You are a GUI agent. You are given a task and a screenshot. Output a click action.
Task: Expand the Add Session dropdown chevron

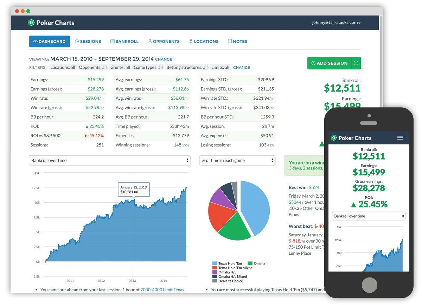pyautogui.click(x=356, y=63)
